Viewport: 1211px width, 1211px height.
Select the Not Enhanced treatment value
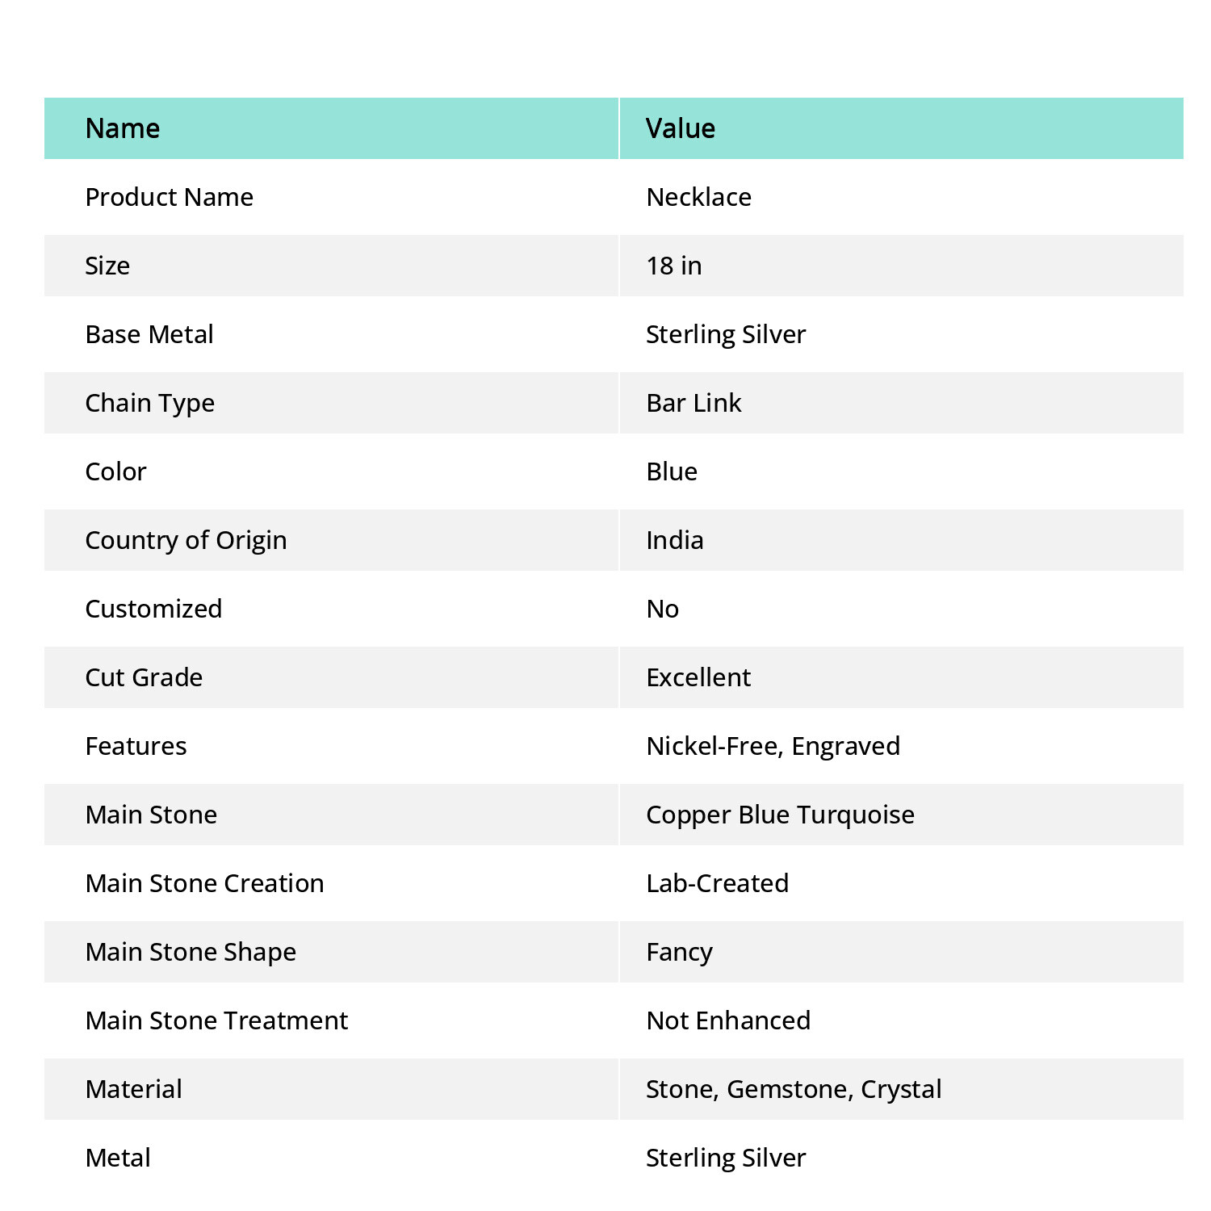point(728,1020)
